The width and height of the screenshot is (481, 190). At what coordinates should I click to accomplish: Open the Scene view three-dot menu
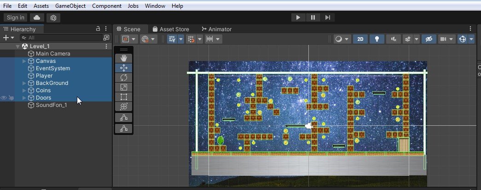pos(470,29)
